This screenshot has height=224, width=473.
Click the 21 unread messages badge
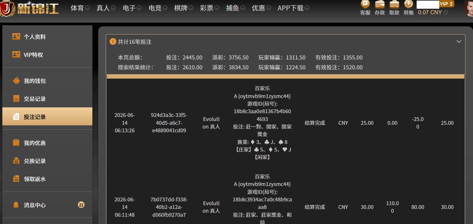pyautogui.click(x=81, y=205)
